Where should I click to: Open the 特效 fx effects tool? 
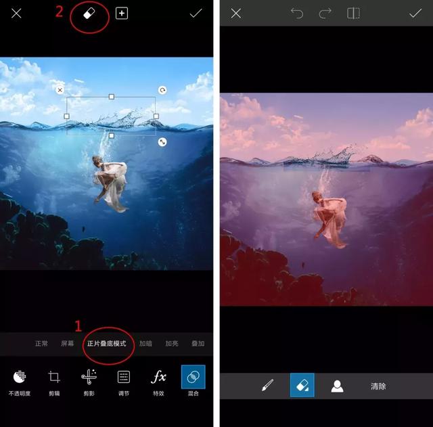(158, 382)
